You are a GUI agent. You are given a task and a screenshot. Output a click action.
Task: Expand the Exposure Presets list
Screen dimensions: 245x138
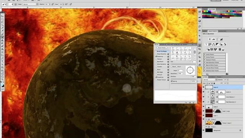(x=205, y=60)
